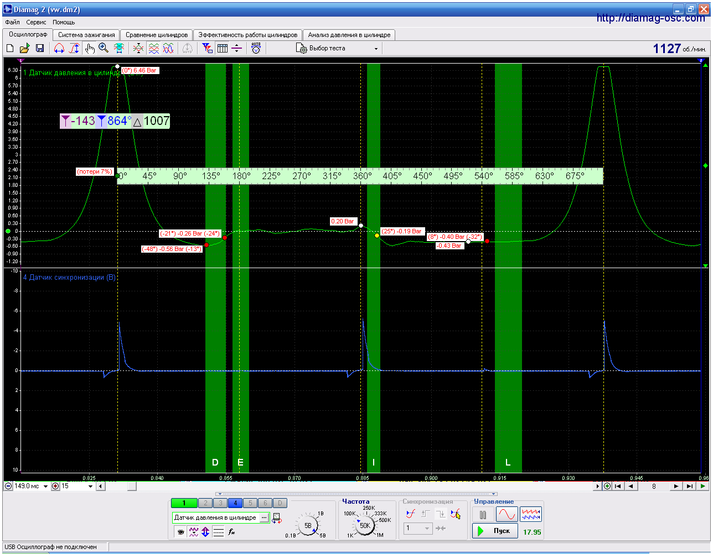Open the Помощь menu
Viewport: 713px width, 554px height.
click(x=64, y=22)
